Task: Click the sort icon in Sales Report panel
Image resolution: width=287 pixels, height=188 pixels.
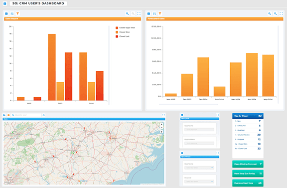Action: (x=12, y=13)
